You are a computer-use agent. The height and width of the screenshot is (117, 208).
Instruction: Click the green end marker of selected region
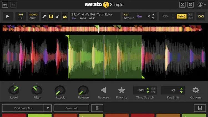tap(143, 77)
